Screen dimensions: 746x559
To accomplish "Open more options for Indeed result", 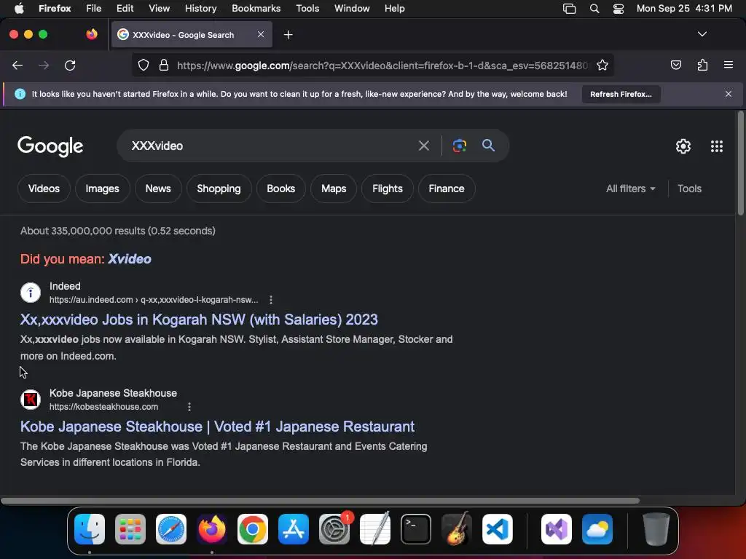I will pyautogui.click(x=271, y=300).
